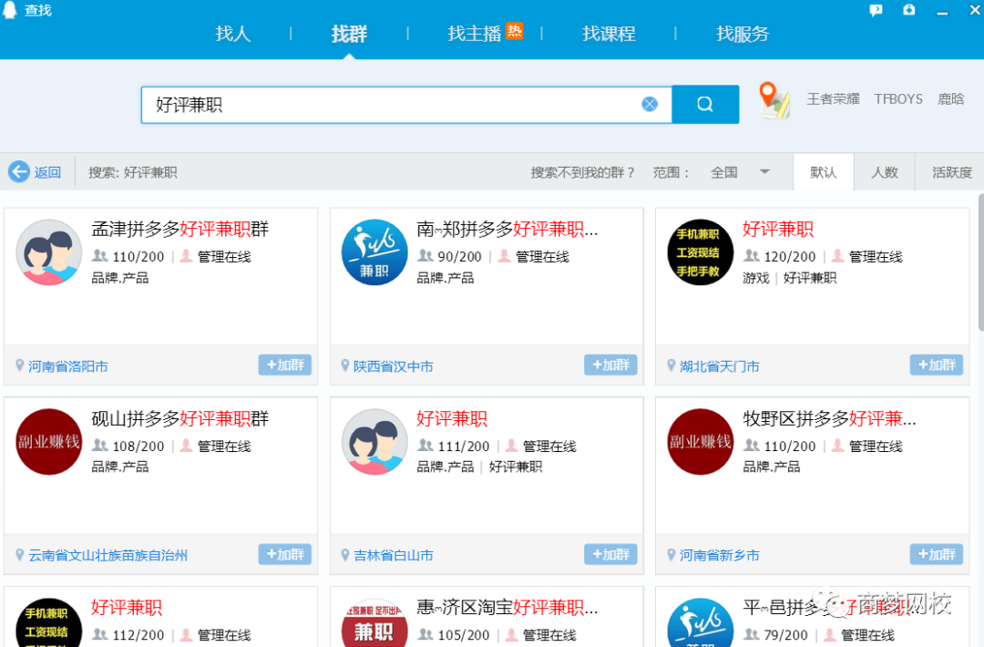This screenshot has width=984, height=647.
Task: Open blue 兼职 avatar of 南郑拼多多 group
Action: 374,252
